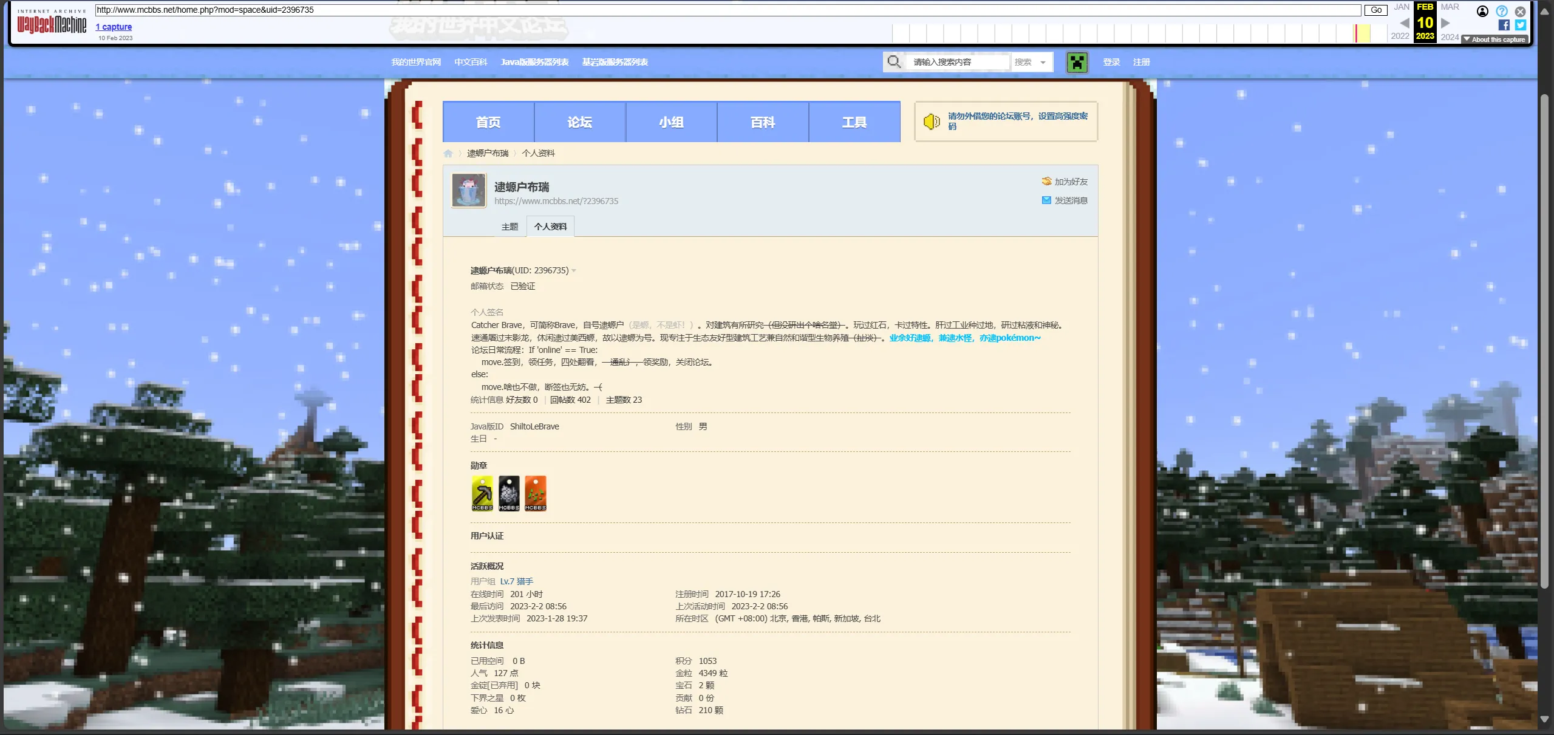The image size is (1554, 735).
Task: Click the speaker announcement icon
Action: pos(932,121)
